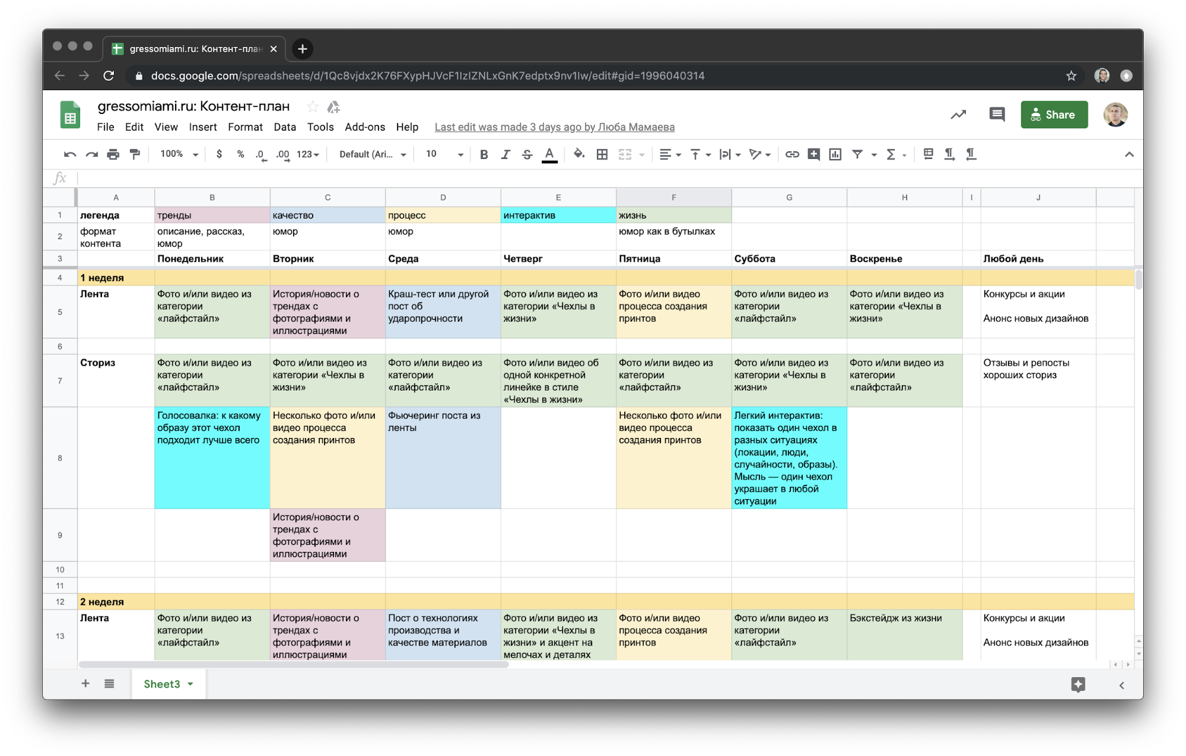Select the Paint format tool
This screenshot has height=756, width=1186.
coord(135,154)
